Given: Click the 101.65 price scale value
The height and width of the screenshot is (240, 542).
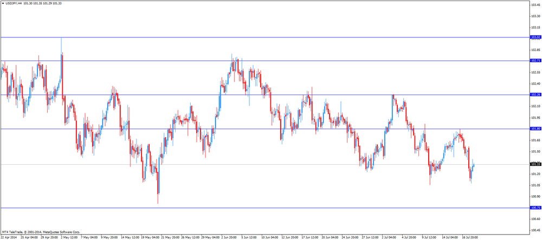Looking at the screenshot, I should pyautogui.click(x=535, y=140).
